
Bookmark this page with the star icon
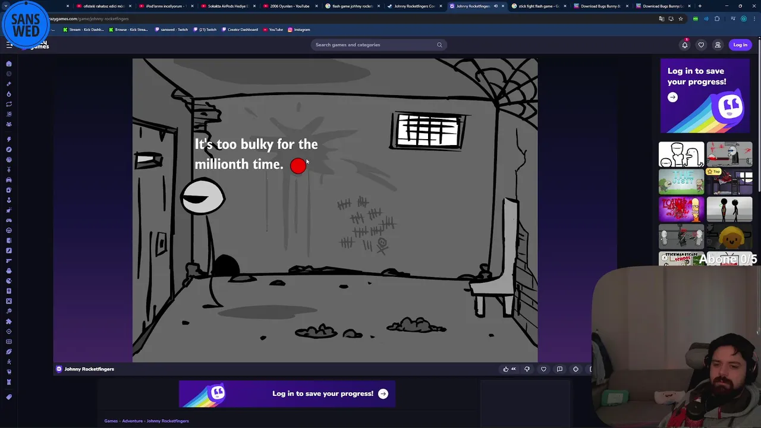(681, 18)
